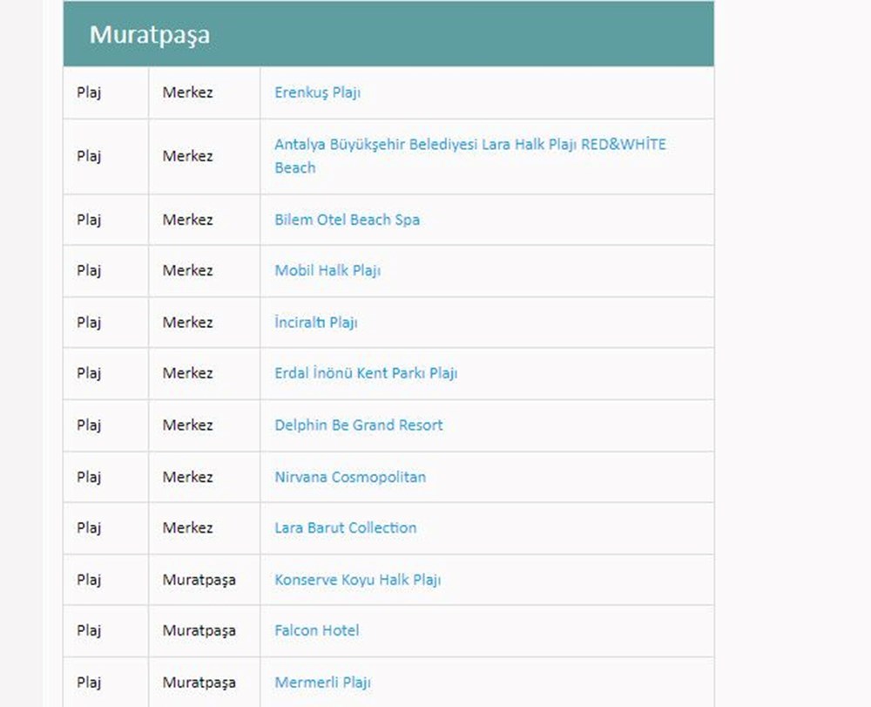
Task: Visit the Nirvana Cosmopolitan link
Action: point(350,477)
